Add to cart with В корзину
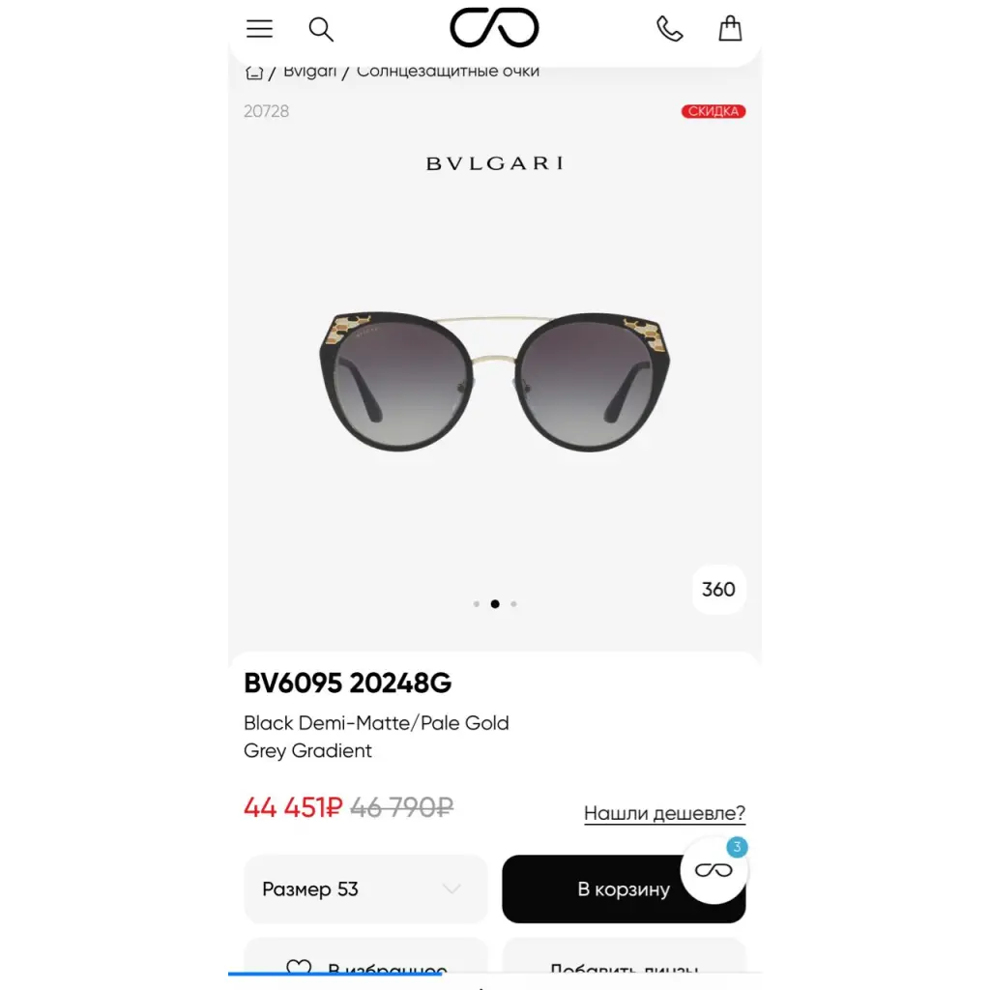 pyautogui.click(x=624, y=889)
